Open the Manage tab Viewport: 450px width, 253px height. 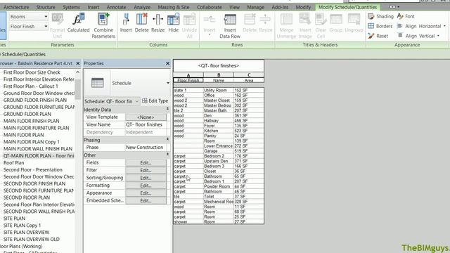click(255, 7)
